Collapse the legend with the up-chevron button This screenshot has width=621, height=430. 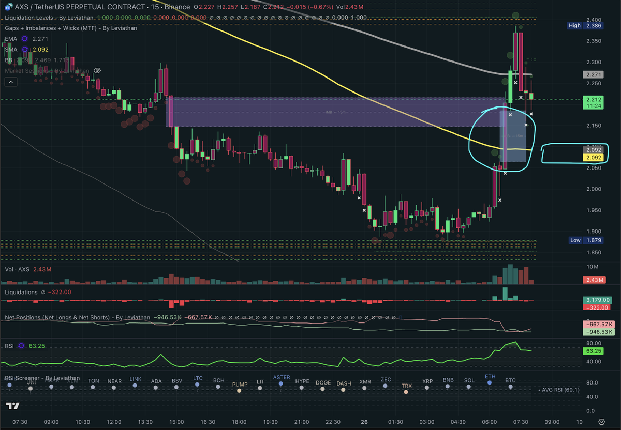point(10,81)
